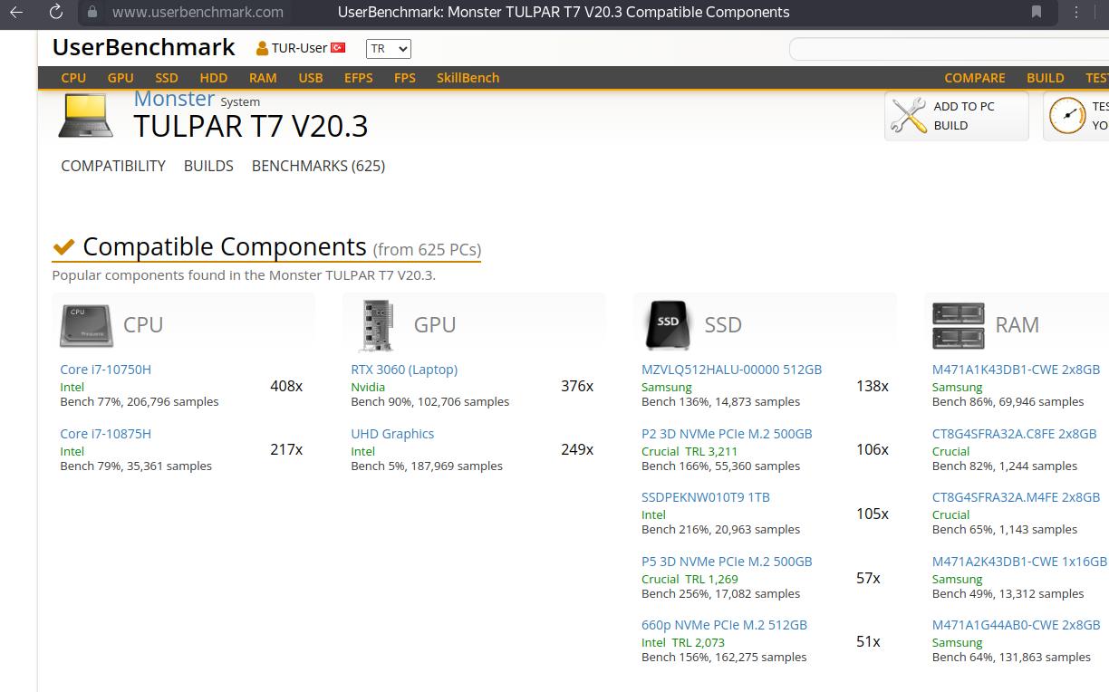This screenshot has height=692, width=1109.
Task: Switch to the COMPATIBILITY tab
Action: (x=113, y=166)
